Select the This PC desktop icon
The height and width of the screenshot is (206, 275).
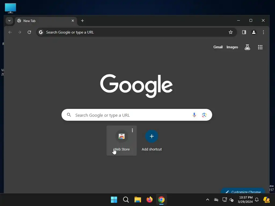pos(10,8)
